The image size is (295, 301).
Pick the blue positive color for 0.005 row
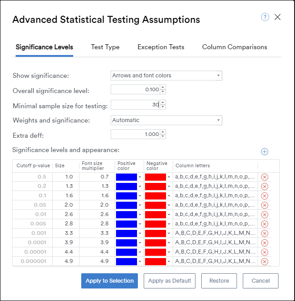click(126, 224)
